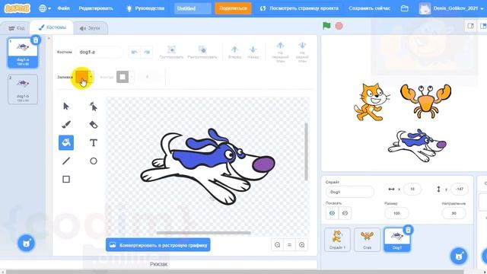Open the choose a costume button
The width and height of the screenshot is (487, 274).
(26, 243)
